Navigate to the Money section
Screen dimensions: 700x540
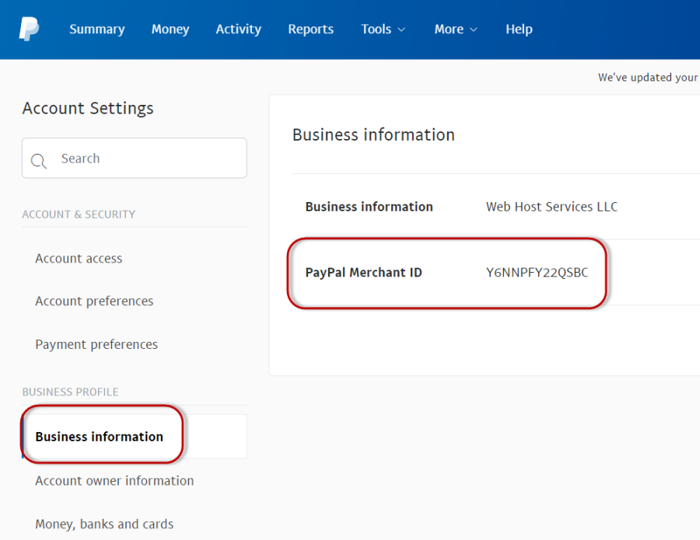tap(170, 29)
